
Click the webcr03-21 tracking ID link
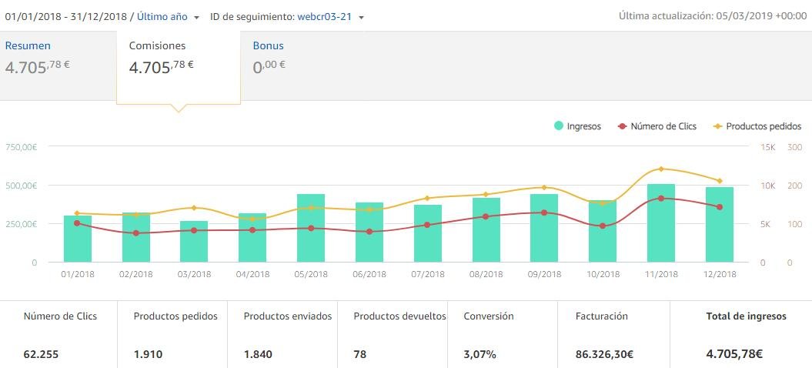(x=324, y=17)
